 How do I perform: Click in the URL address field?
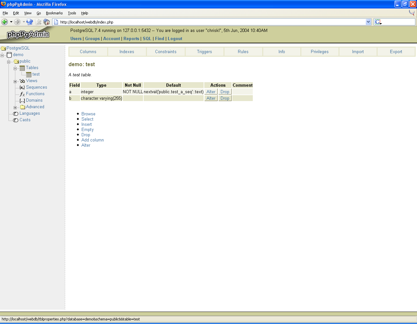212,22
